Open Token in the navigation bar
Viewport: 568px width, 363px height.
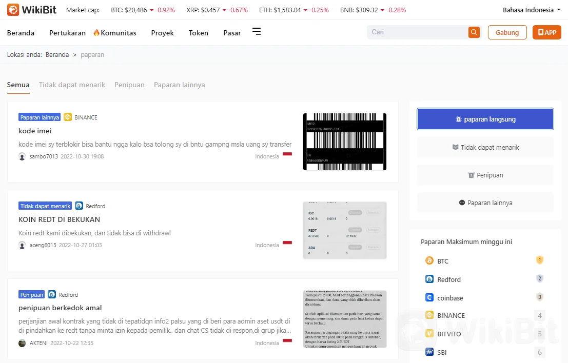[x=199, y=33]
